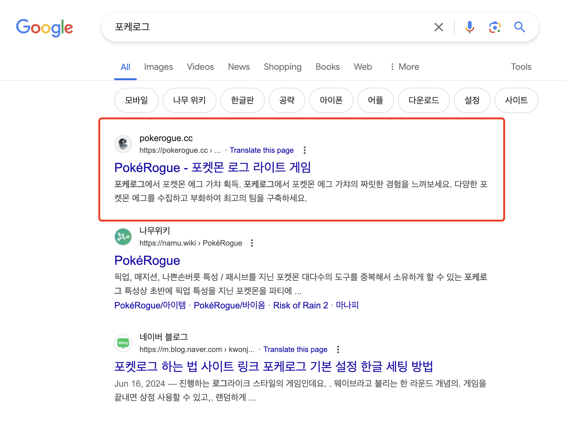Open the Google logo homepage
567x423 pixels.
click(x=45, y=28)
